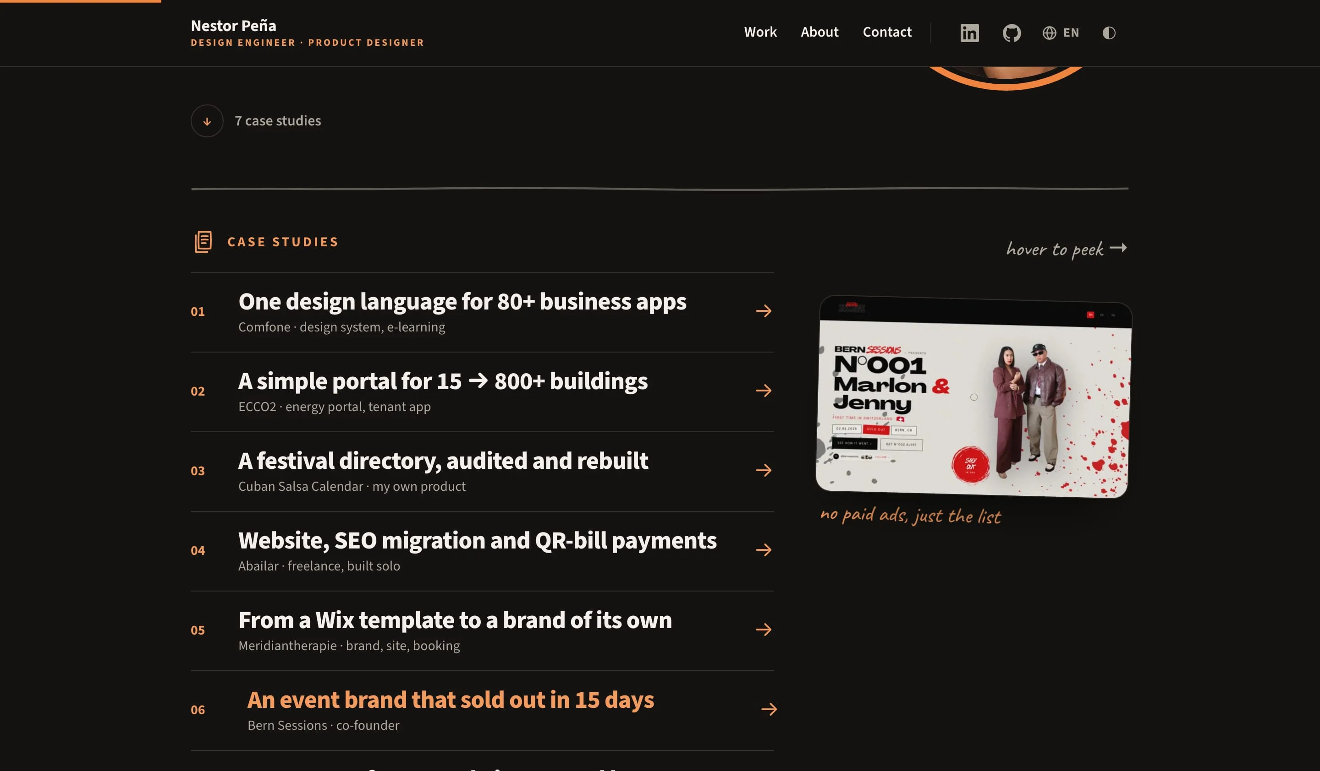The image size is (1320, 771).
Task: Toggle the dark/light theme icon
Action: coord(1109,33)
